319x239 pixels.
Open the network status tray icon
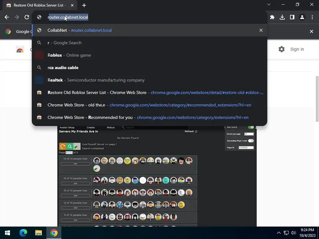click(286, 233)
